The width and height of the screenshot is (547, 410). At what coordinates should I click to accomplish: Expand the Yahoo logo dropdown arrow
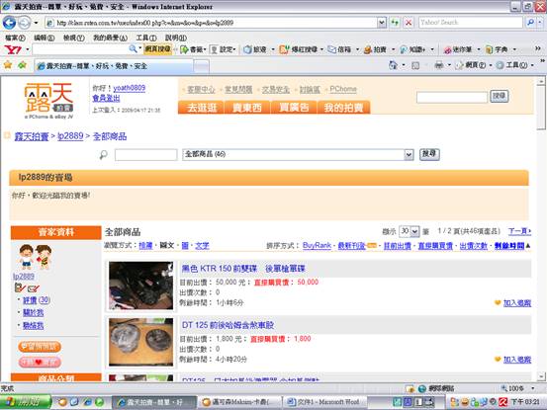[x=28, y=49]
